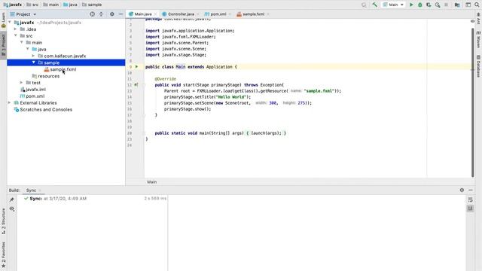Click the grey Stop icon in the toolbar
The height and width of the screenshot is (271, 482).
(x=446, y=5)
